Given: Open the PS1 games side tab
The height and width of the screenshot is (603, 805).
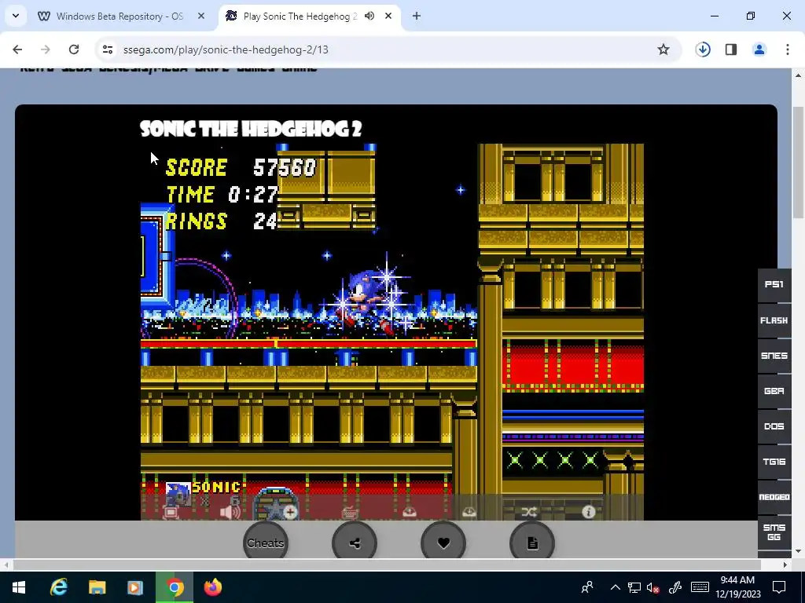Looking at the screenshot, I should pos(774,284).
